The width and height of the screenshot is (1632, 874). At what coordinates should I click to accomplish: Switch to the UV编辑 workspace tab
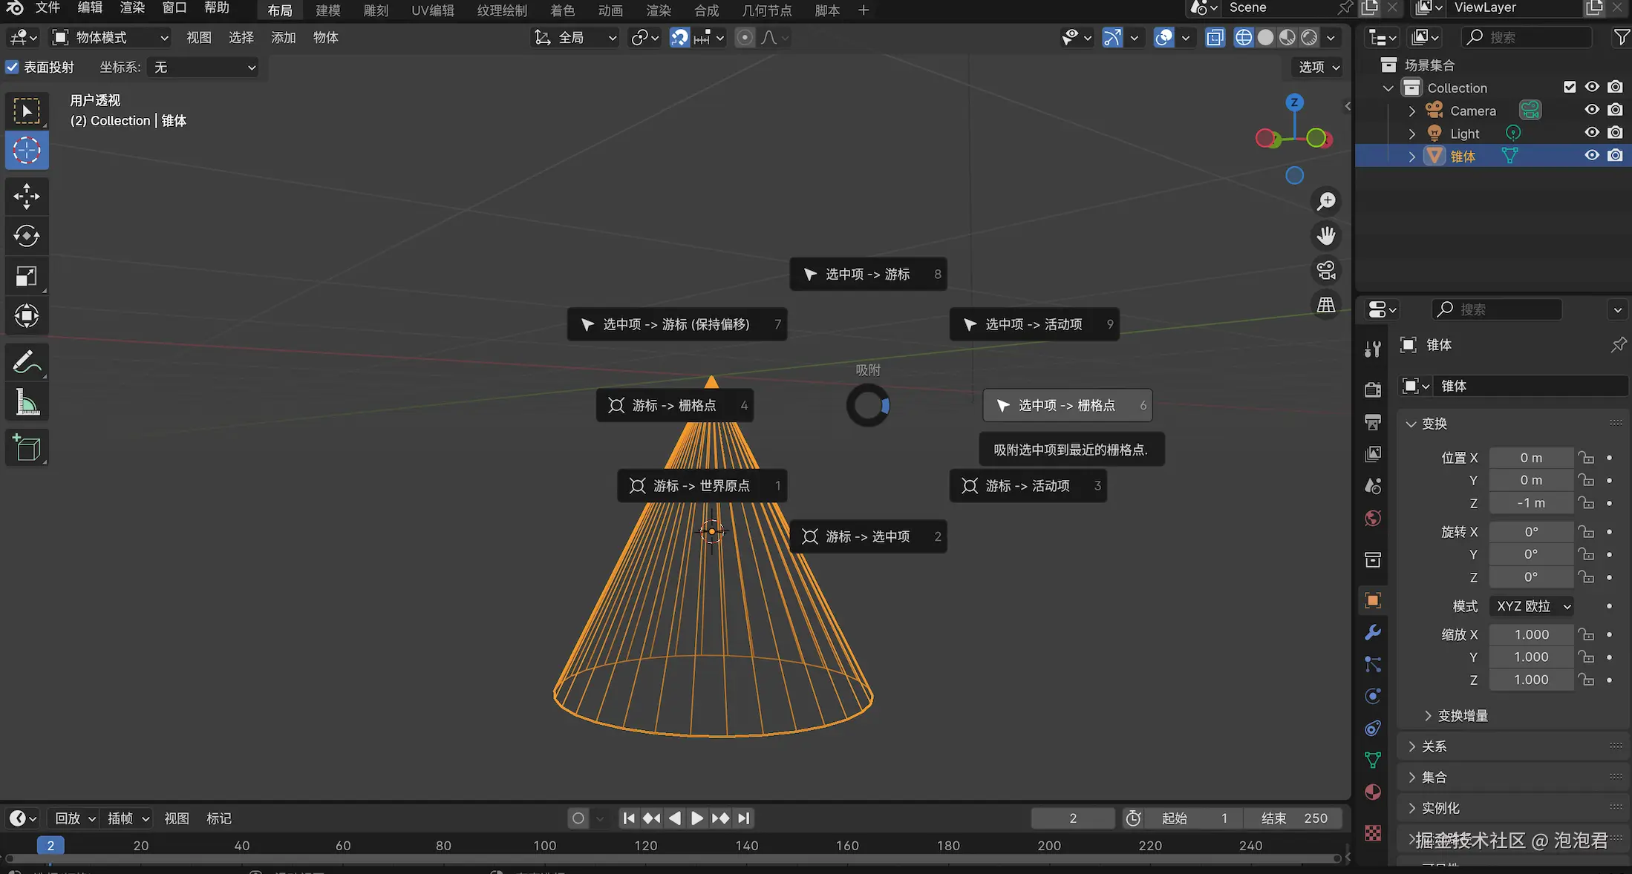pyautogui.click(x=433, y=10)
